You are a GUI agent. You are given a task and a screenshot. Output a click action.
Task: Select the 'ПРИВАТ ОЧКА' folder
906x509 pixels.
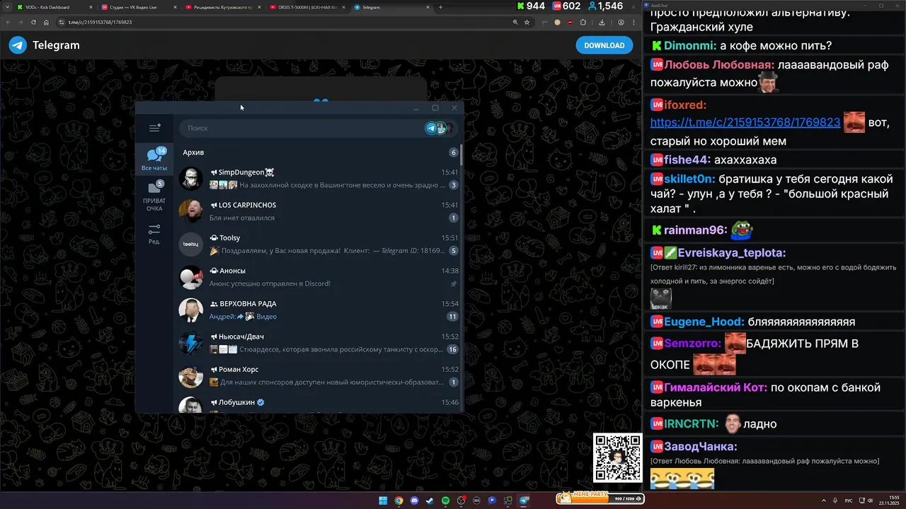click(154, 196)
